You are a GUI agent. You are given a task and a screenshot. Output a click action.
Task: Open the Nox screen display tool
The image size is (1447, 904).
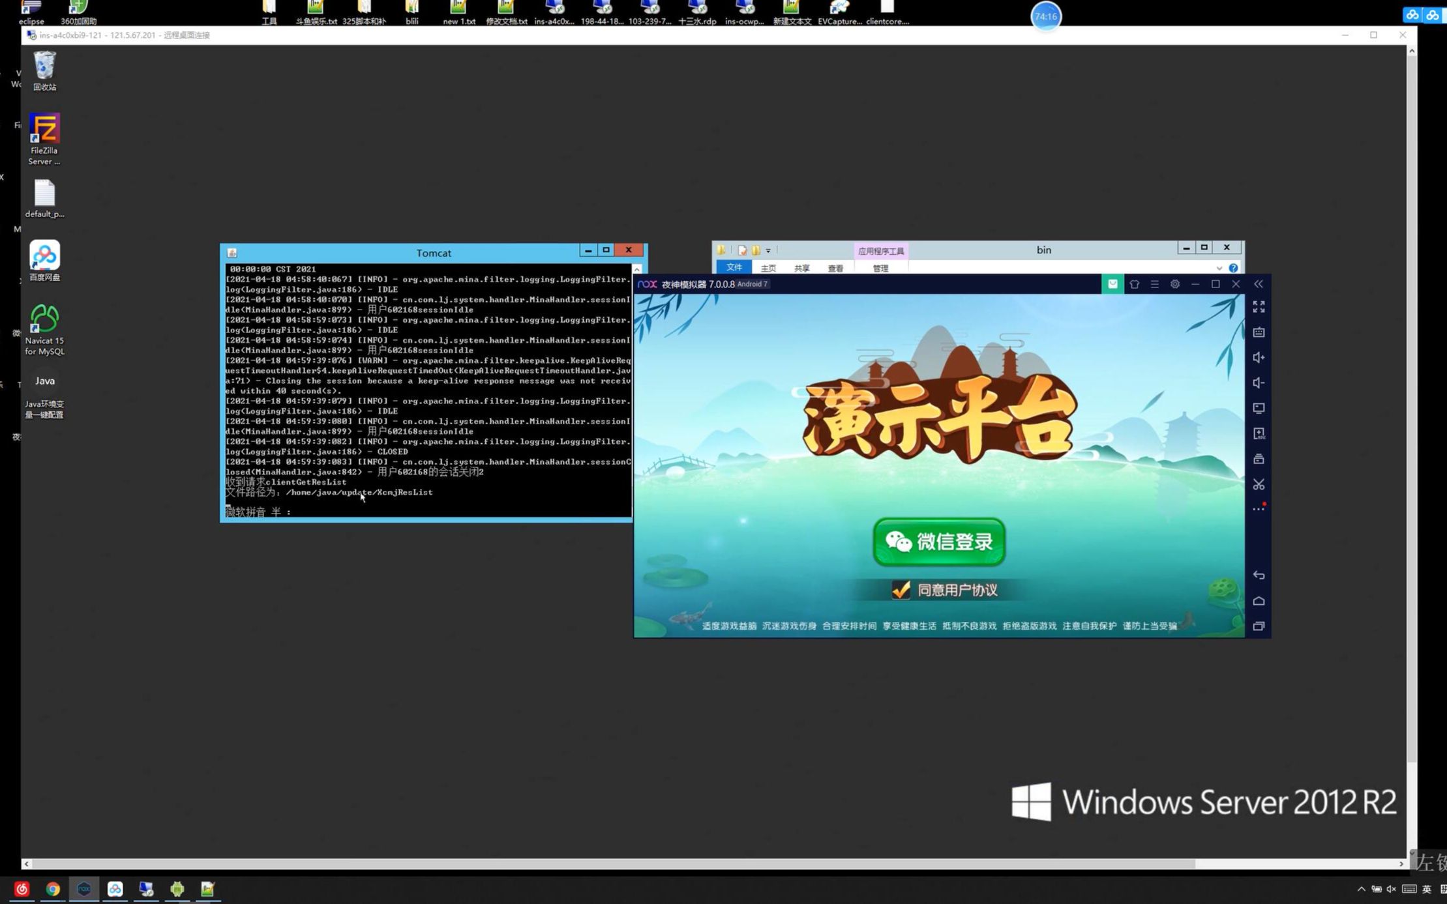(x=1259, y=408)
